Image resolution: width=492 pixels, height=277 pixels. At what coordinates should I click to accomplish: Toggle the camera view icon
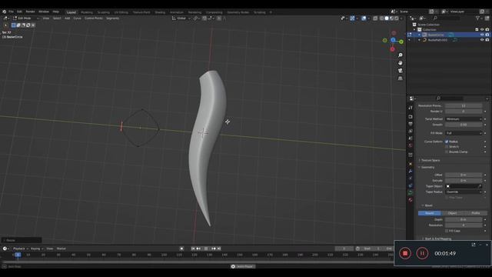[x=400, y=71]
